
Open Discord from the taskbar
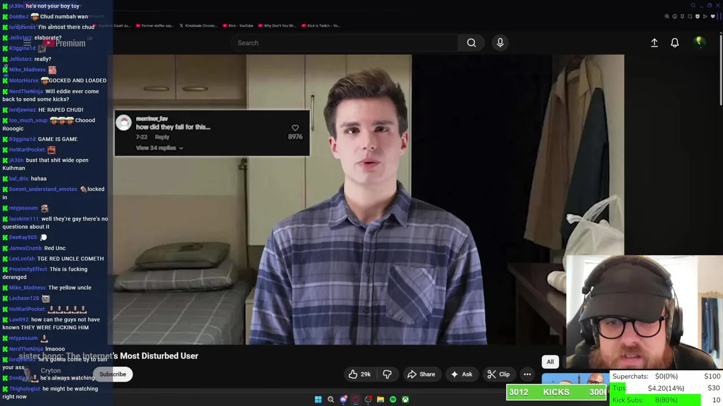(343, 399)
